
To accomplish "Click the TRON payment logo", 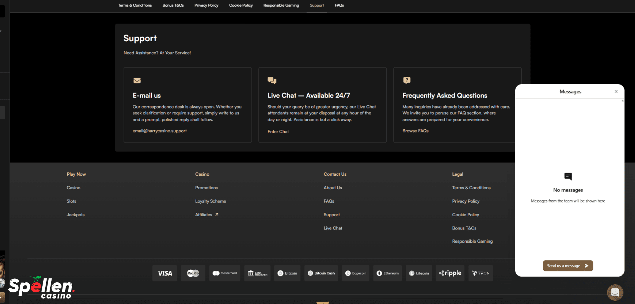I will [x=480, y=273].
